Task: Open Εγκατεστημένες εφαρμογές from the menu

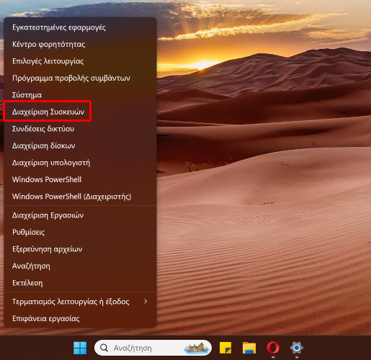Action: [59, 27]
